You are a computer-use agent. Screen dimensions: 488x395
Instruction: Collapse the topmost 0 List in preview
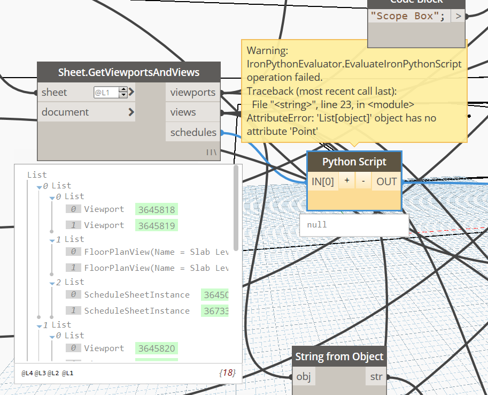[x=39, y=187]
